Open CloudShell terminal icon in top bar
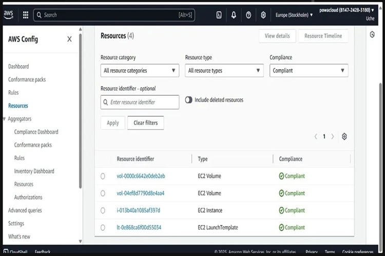This screenshot has width=385, height=256. pyautogui.click(x=219, y=15)
